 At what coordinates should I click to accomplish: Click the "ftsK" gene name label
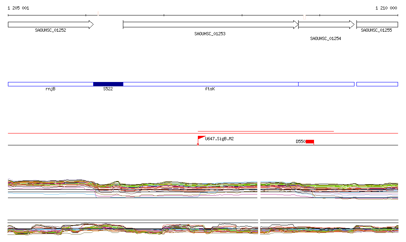[210, 89]
